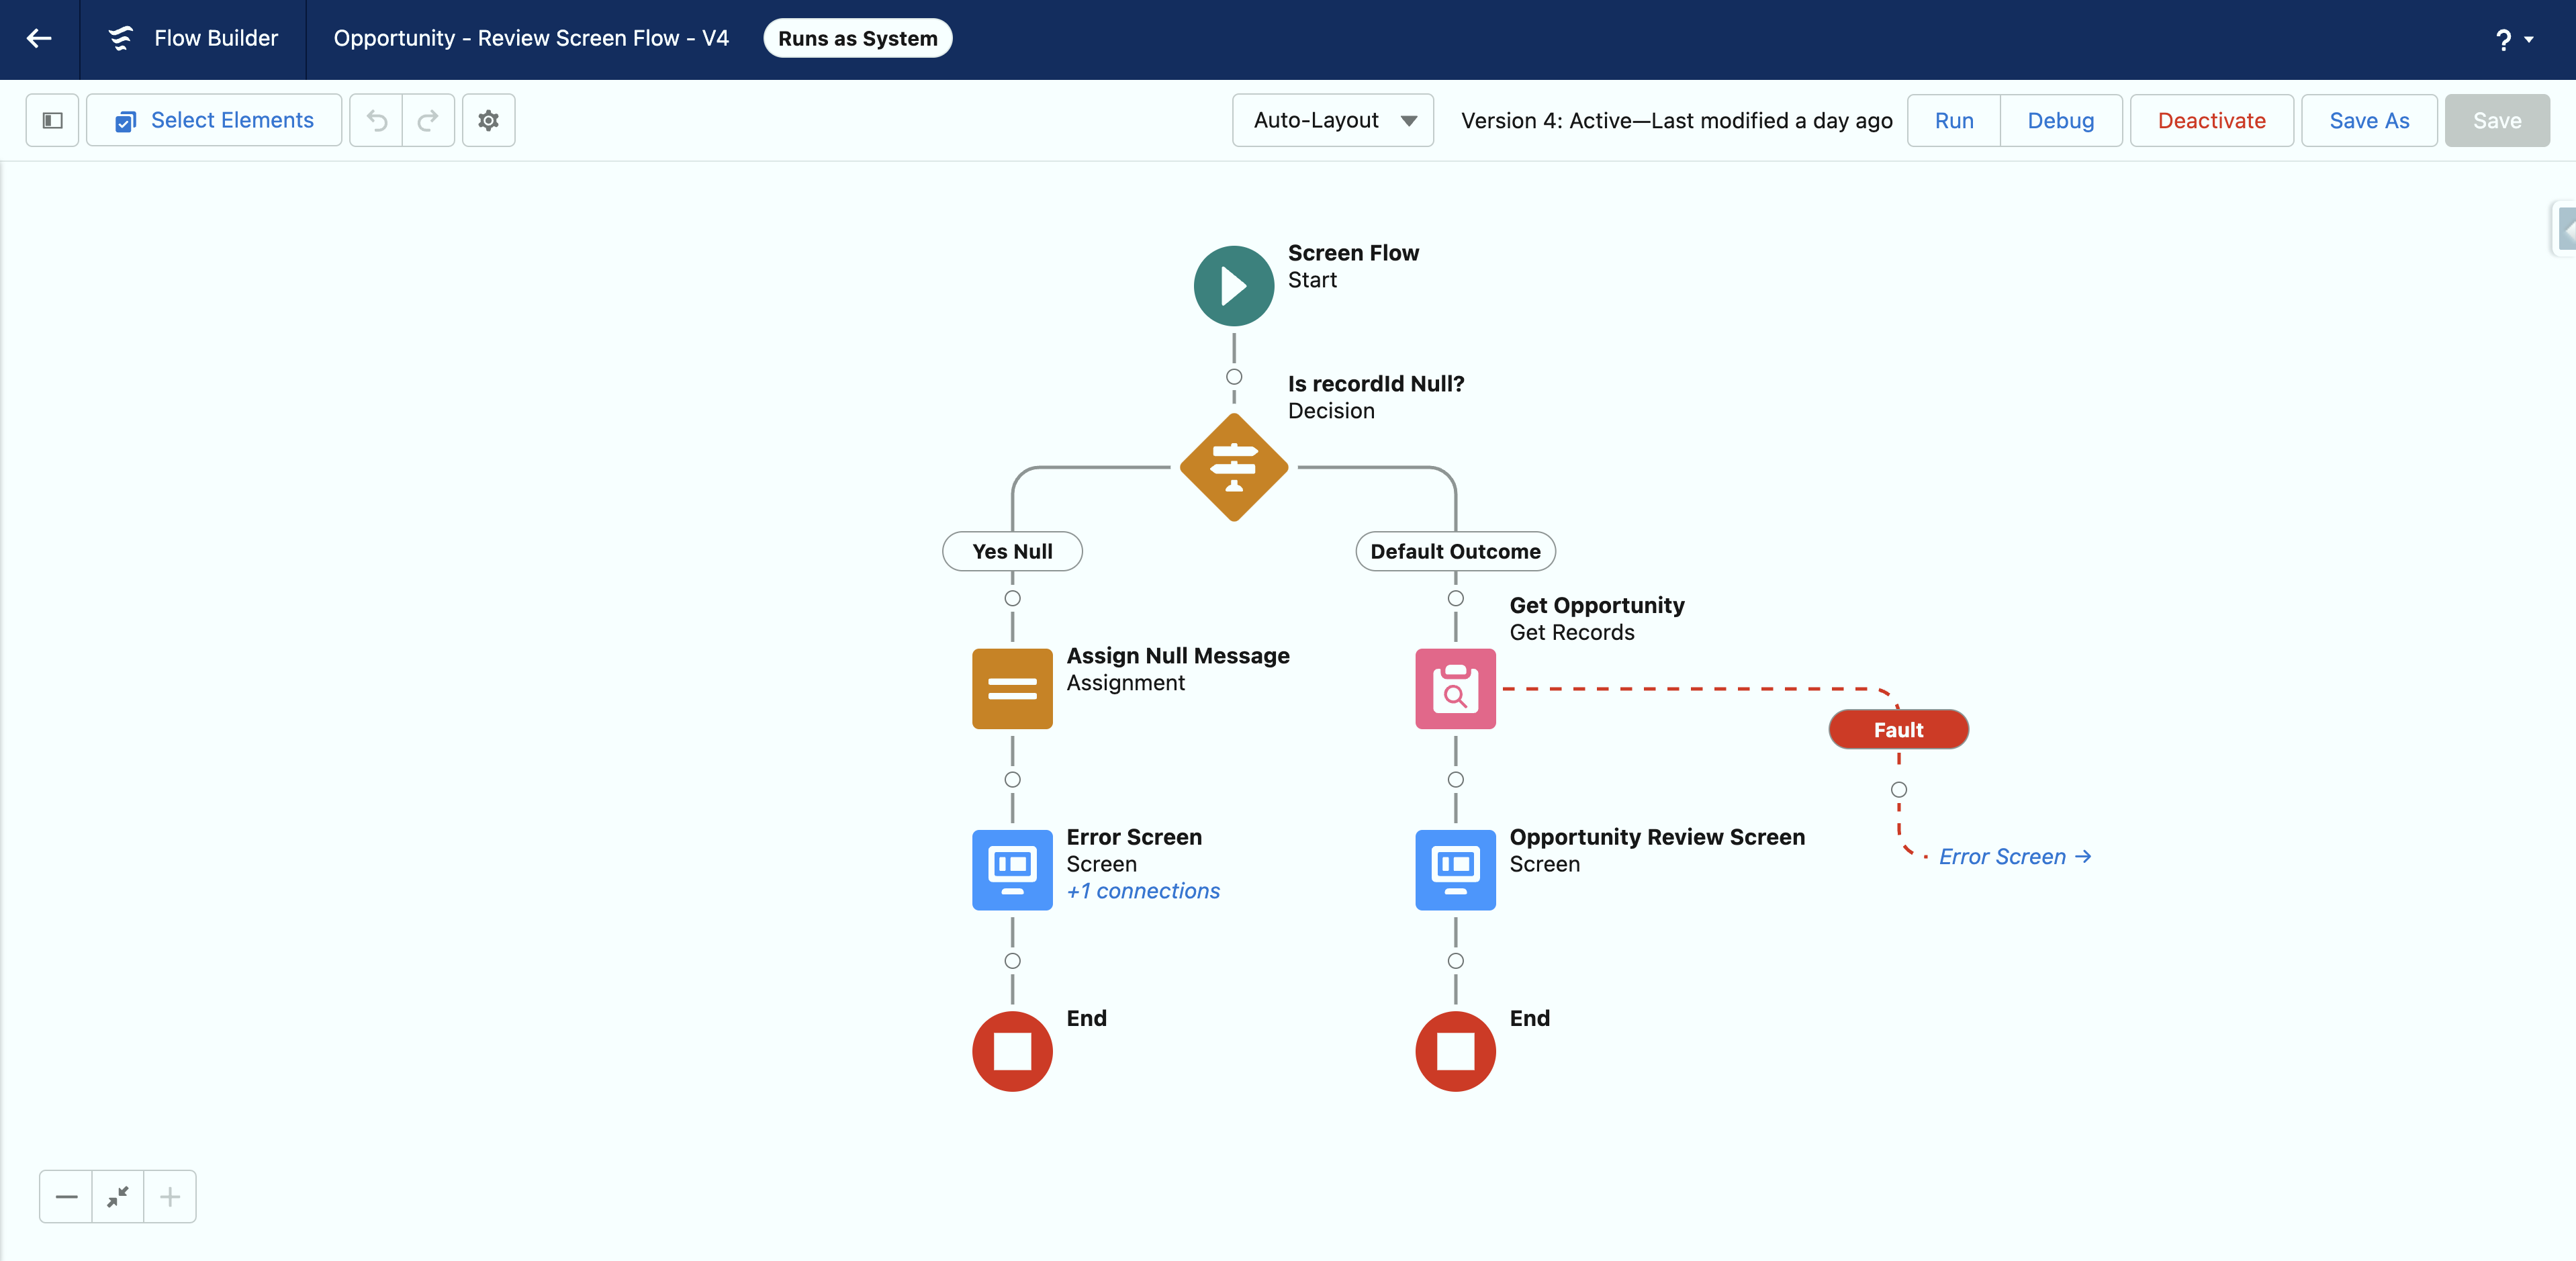This screenshot has height=1261, width=2576.
Task: Zoom out the canvas with minus
Action: (66, 1196)
